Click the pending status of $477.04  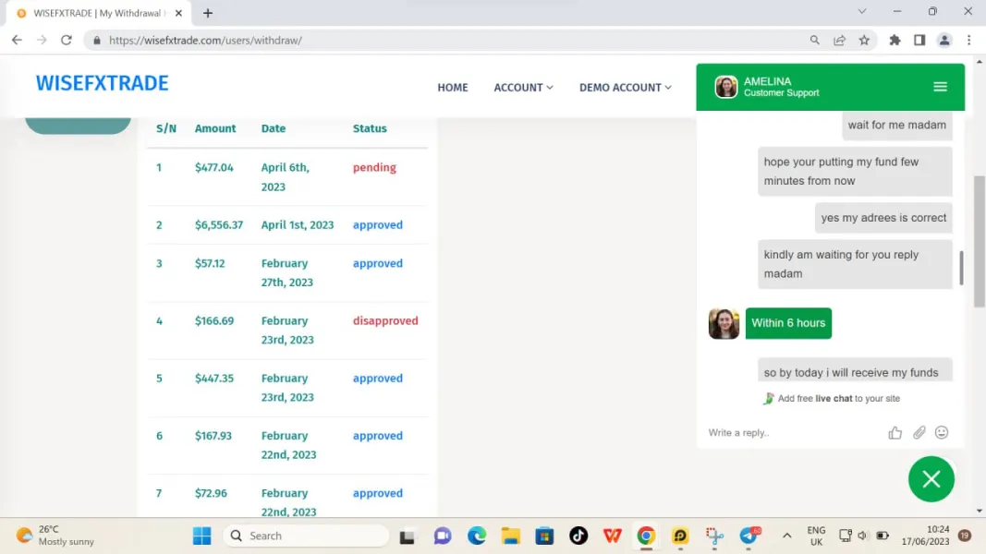click(x=374, y=168)
